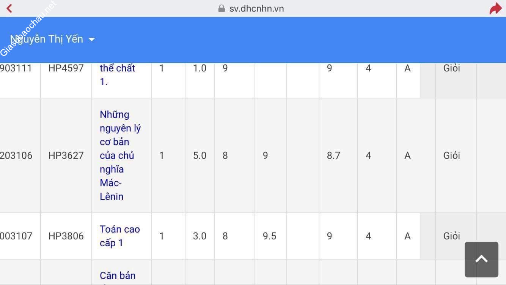Open the Căn bản course link
The height and width of the screenshot is (285, 506).
118,275
